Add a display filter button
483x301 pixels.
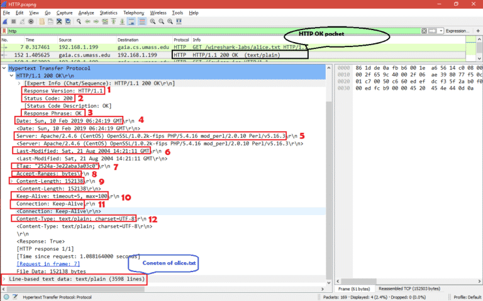click(478, 31)
